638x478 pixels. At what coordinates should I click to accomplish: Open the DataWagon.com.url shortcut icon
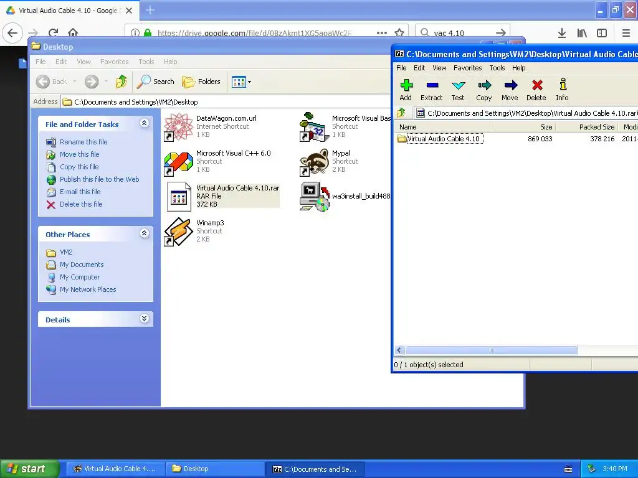click(x=178, y=126)
